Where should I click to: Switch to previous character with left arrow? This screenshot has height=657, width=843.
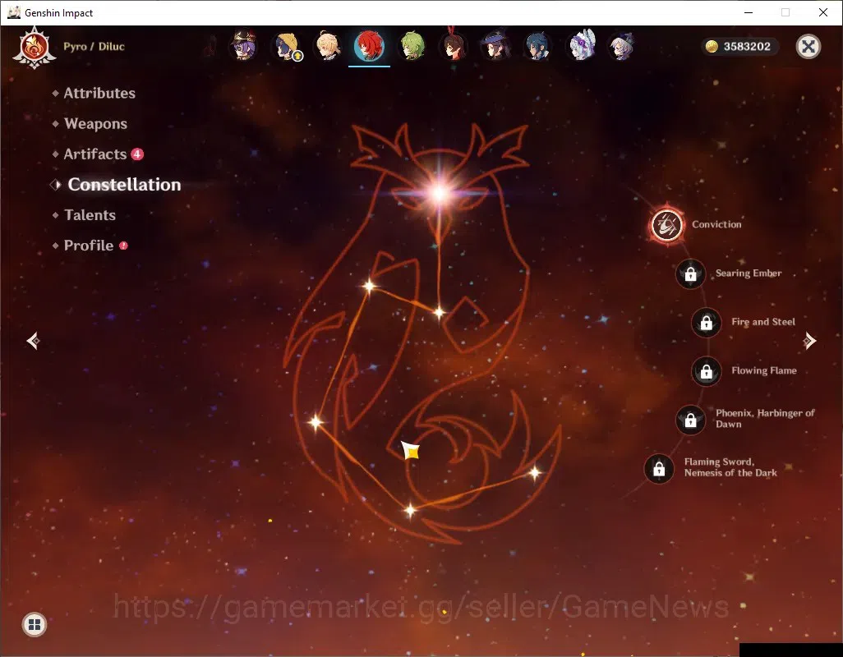tap(34, 341)
